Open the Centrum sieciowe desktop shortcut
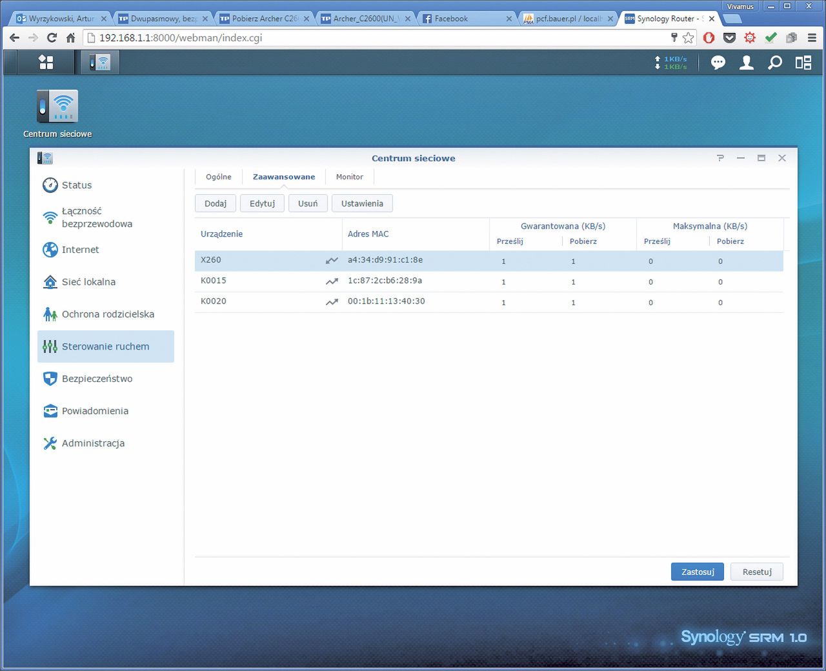Viewport: 826px width, 671px height. click(x=57, y=114)
